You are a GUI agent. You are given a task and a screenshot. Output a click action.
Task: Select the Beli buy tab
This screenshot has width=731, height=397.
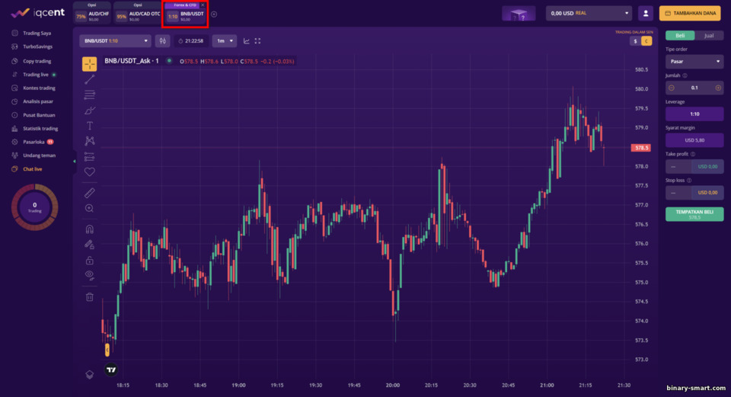pyautogui.click(x=680, y=36)
